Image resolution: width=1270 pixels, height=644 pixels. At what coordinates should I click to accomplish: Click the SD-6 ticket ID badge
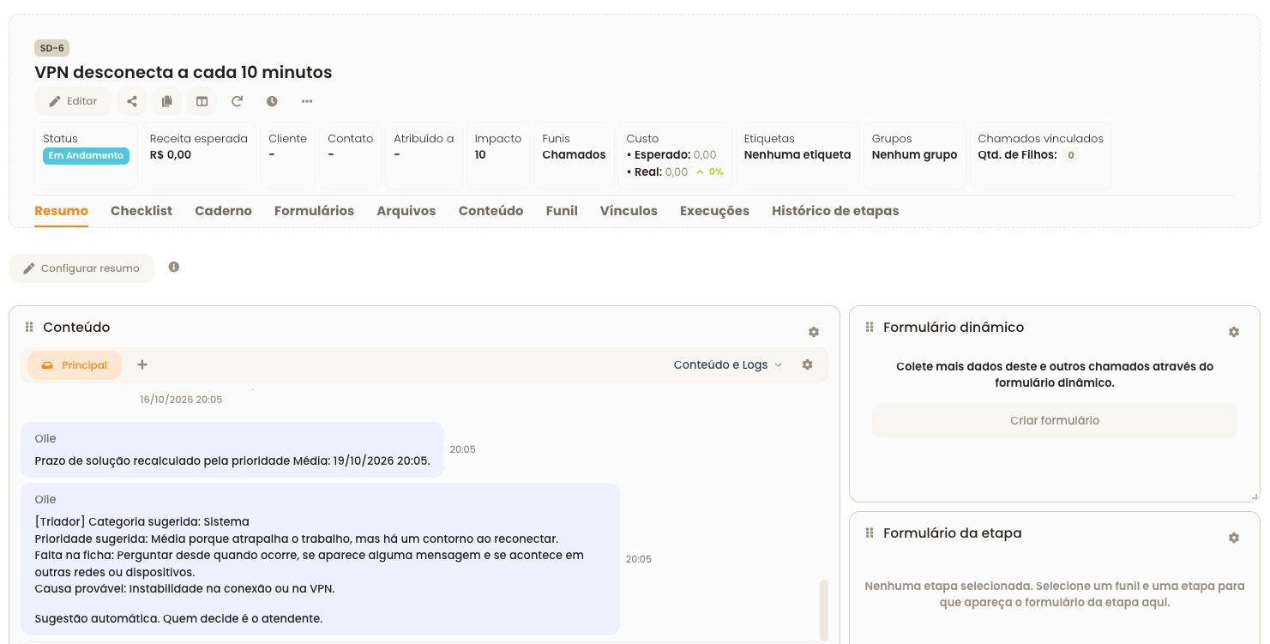(x=51, y=48)
